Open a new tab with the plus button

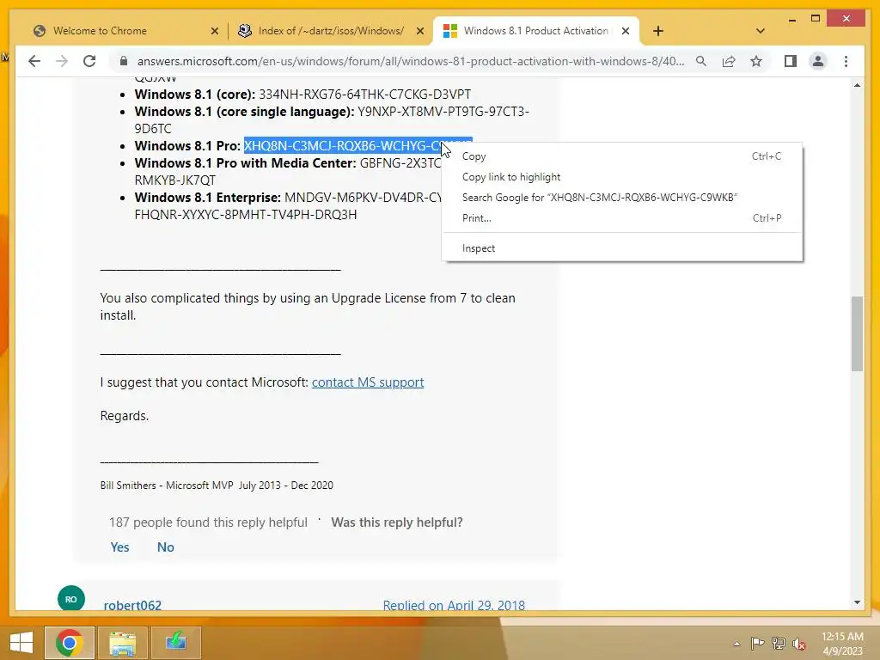(658, 31)
